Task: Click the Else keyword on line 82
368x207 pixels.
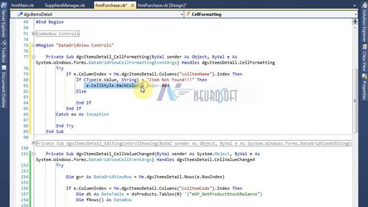Action: 81,91
